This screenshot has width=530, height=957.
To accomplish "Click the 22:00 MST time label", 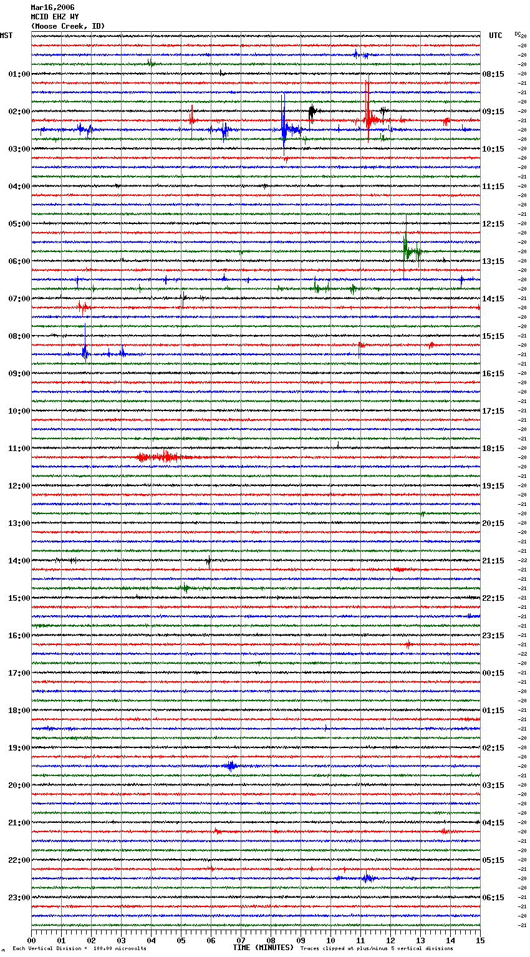I will point(19,860).
